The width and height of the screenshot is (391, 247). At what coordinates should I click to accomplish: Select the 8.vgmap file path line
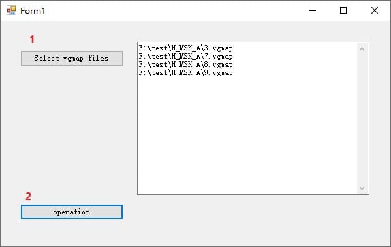click(185, 64)
